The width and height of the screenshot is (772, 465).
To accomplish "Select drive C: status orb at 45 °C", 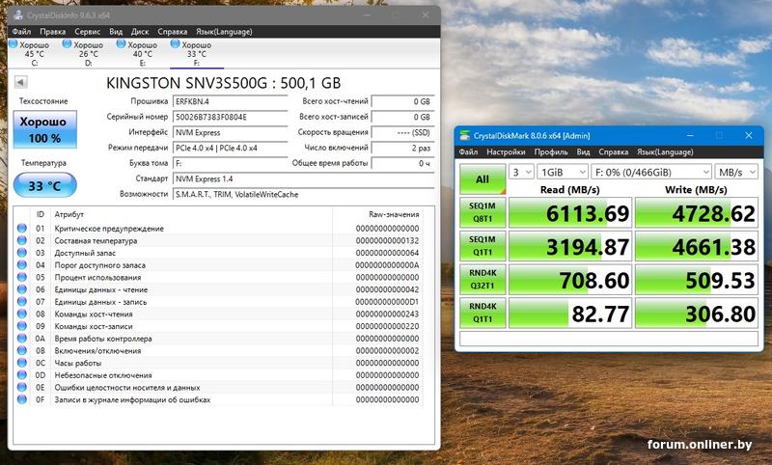I will click(x=14, y=44).
